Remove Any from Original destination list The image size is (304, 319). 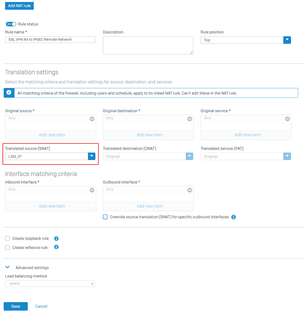pyautogui.click(x=190, y=119)
